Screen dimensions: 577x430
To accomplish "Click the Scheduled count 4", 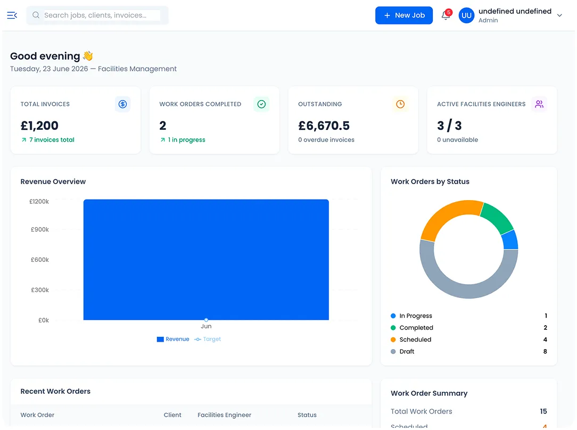I will click(x=545, y=340).
